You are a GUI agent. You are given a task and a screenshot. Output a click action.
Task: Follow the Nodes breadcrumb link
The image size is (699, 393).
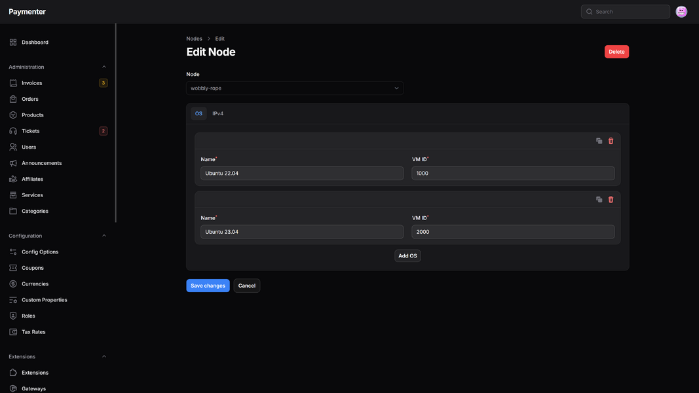(194, 39)
